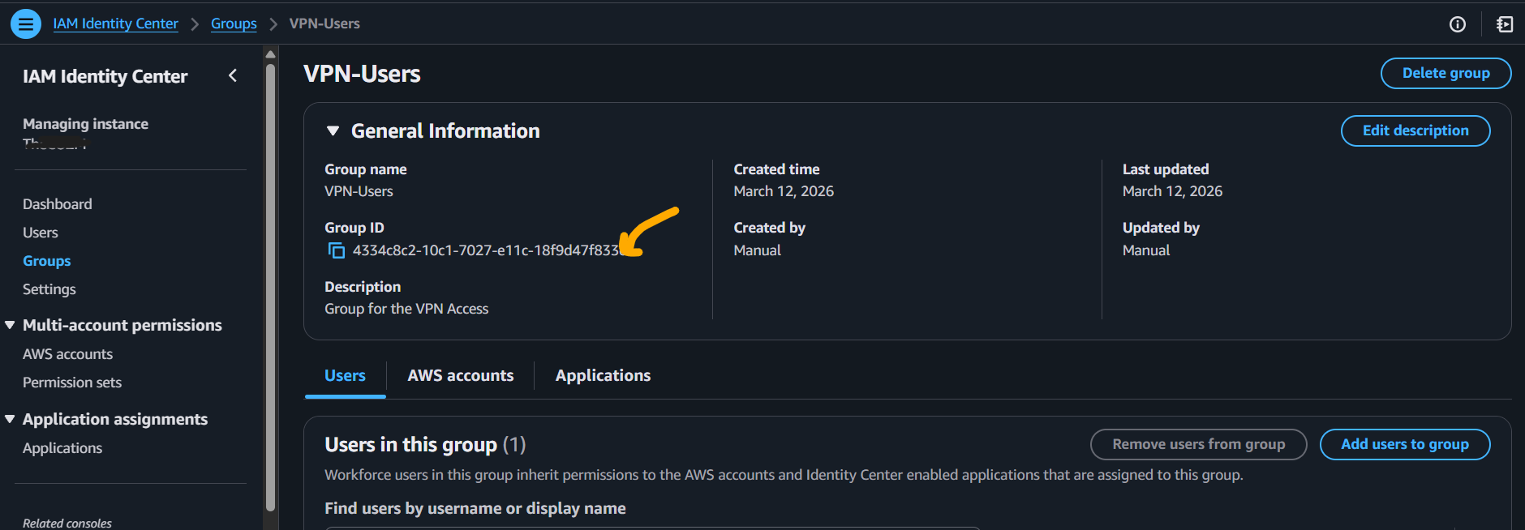Click the sidebar vertical scrollbar

tap(271, 287)
